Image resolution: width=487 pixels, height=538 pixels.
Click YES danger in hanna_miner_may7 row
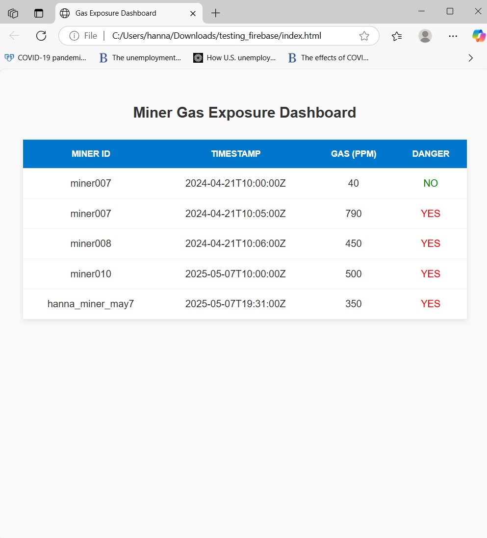tap(431, 304)
